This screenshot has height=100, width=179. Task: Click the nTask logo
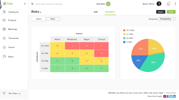pos(8,4)
